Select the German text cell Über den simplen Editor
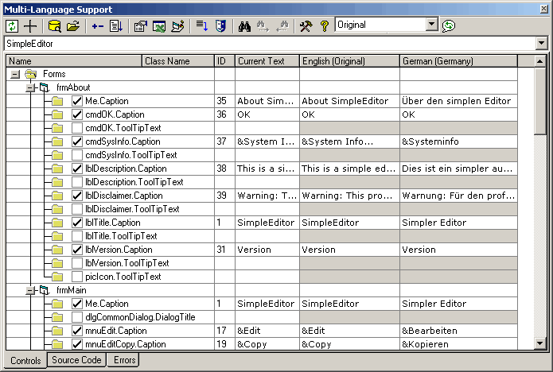The width and height of the screenshot is (553, 372). (x=458, y=101)
